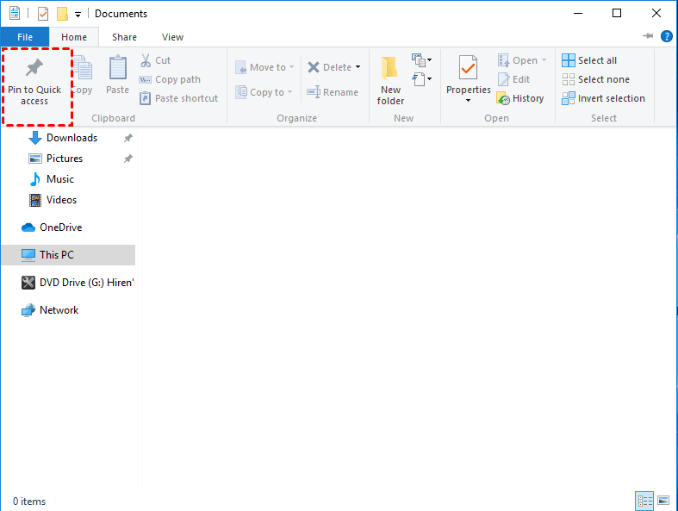
Task: Open the File menu
Action: [25, 37]
